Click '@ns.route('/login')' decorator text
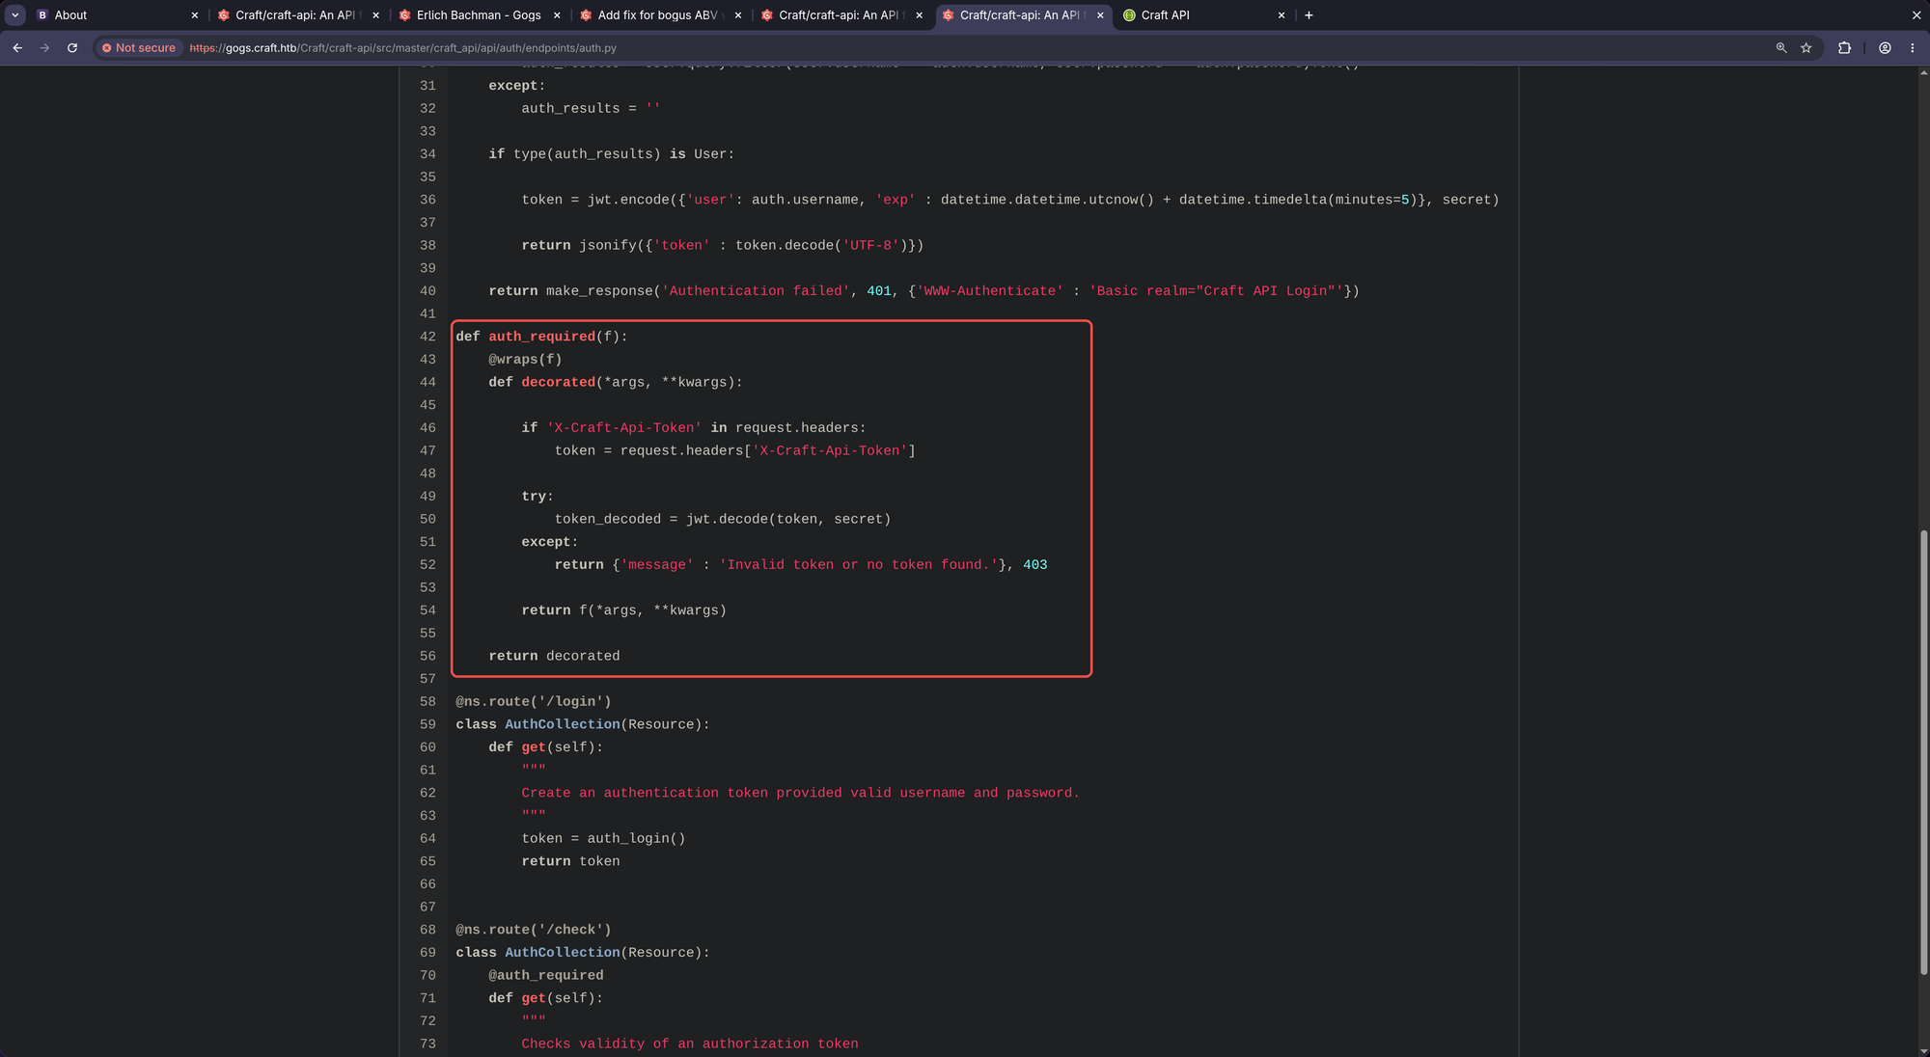This screenshot has height=1057, width=1930. point(533,701)
